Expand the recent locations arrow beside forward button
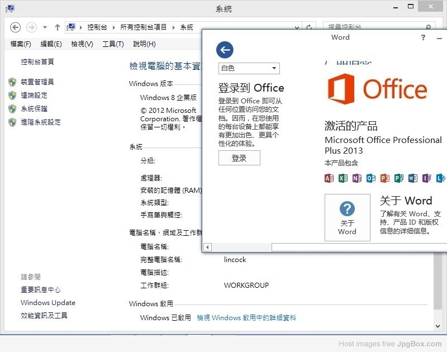Image resolution: width=447 pixels, height=352 pixels. click(45, 27)
